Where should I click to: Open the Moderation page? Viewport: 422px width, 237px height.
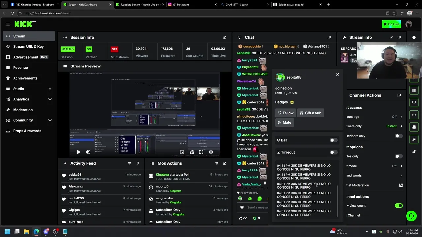29,110
